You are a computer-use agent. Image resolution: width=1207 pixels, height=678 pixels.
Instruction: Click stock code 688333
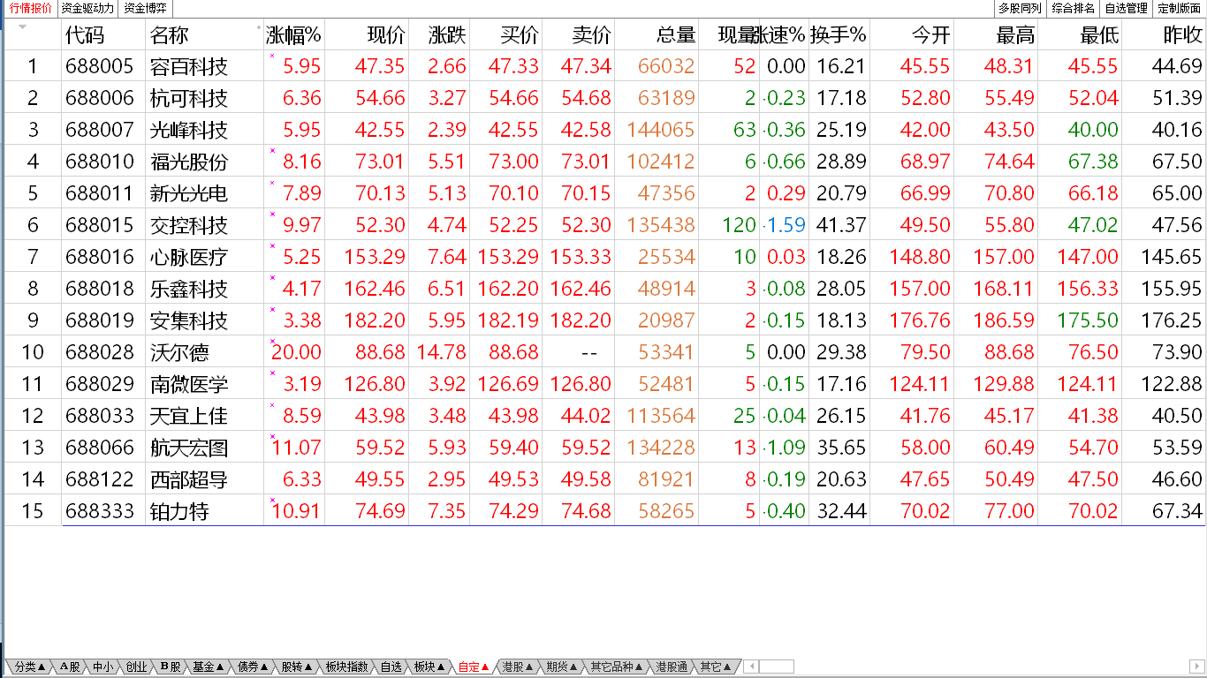100,511
